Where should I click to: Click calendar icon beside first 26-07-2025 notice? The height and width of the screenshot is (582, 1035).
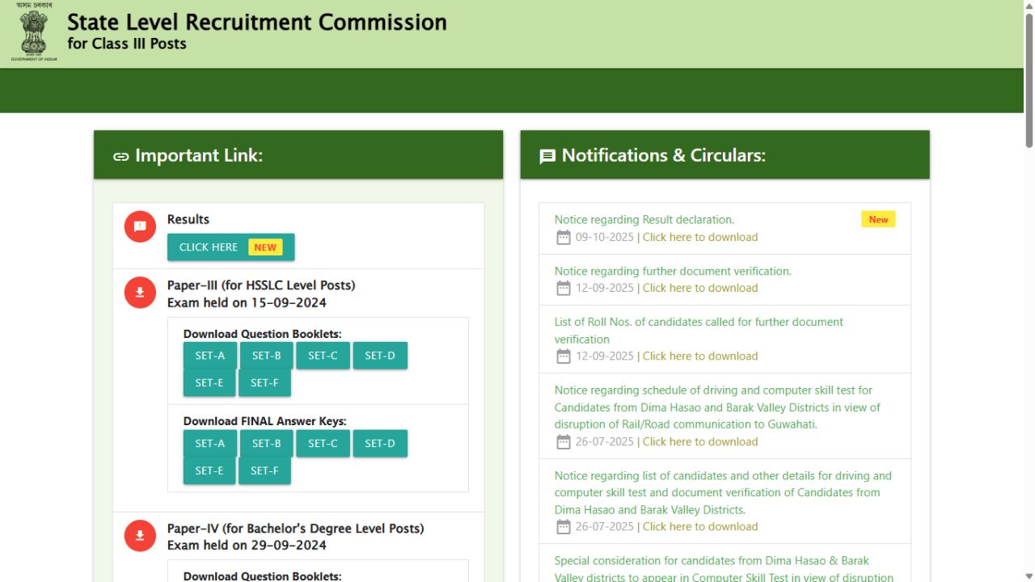[x=564, y=442]
